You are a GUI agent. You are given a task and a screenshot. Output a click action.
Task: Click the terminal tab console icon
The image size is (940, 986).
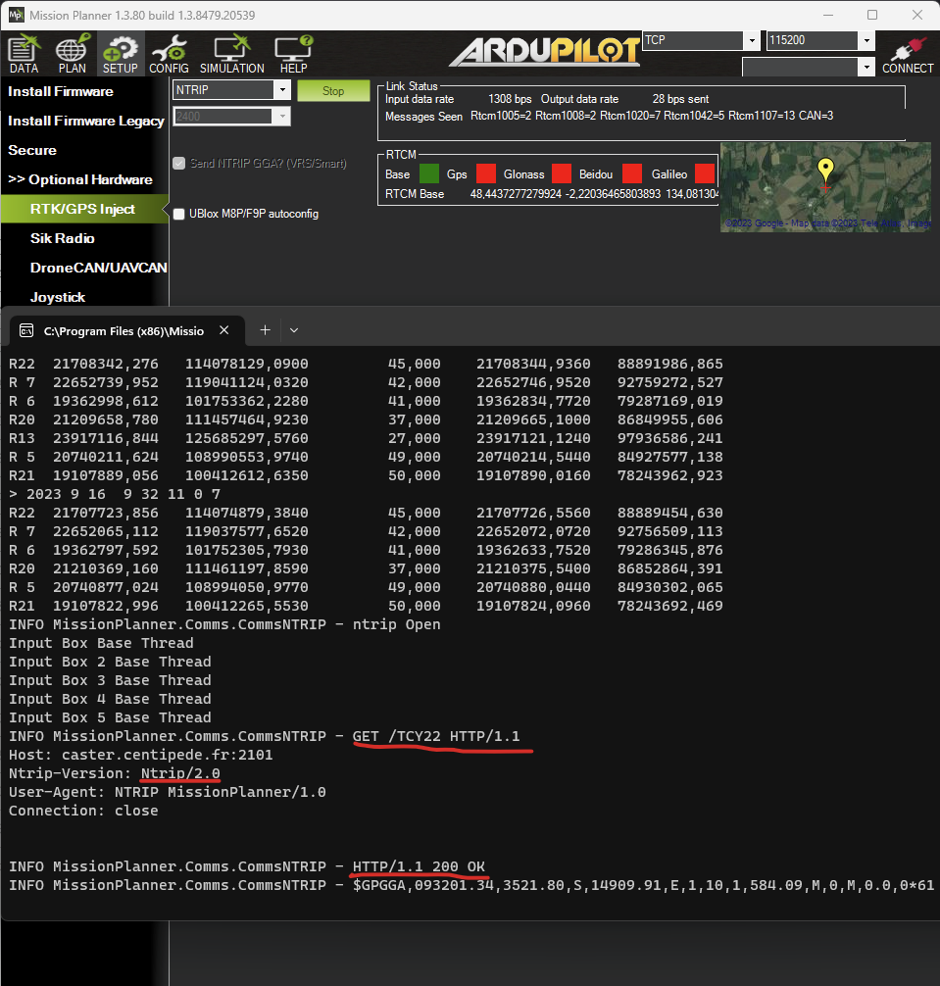(26, 330)
